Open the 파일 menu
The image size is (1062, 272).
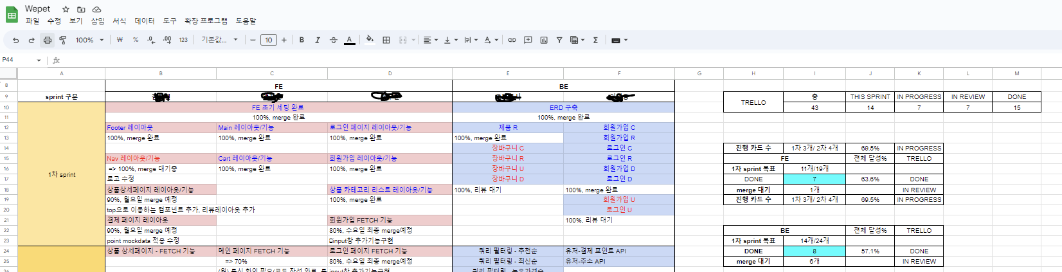(32, 21)
